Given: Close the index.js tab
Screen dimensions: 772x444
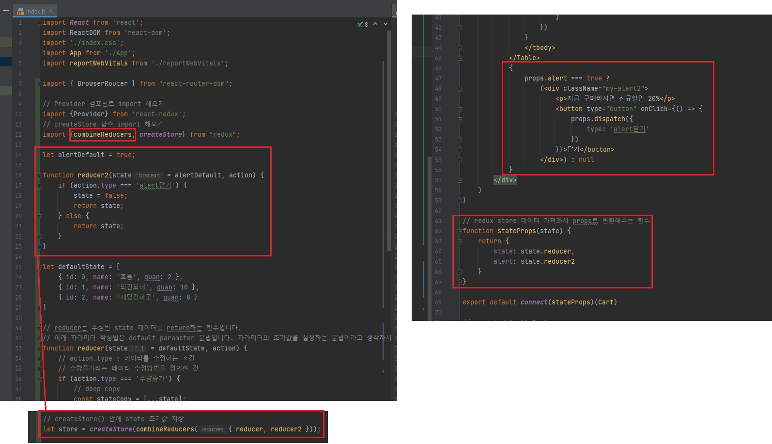Looking at the screenshot, I should 51,11.
